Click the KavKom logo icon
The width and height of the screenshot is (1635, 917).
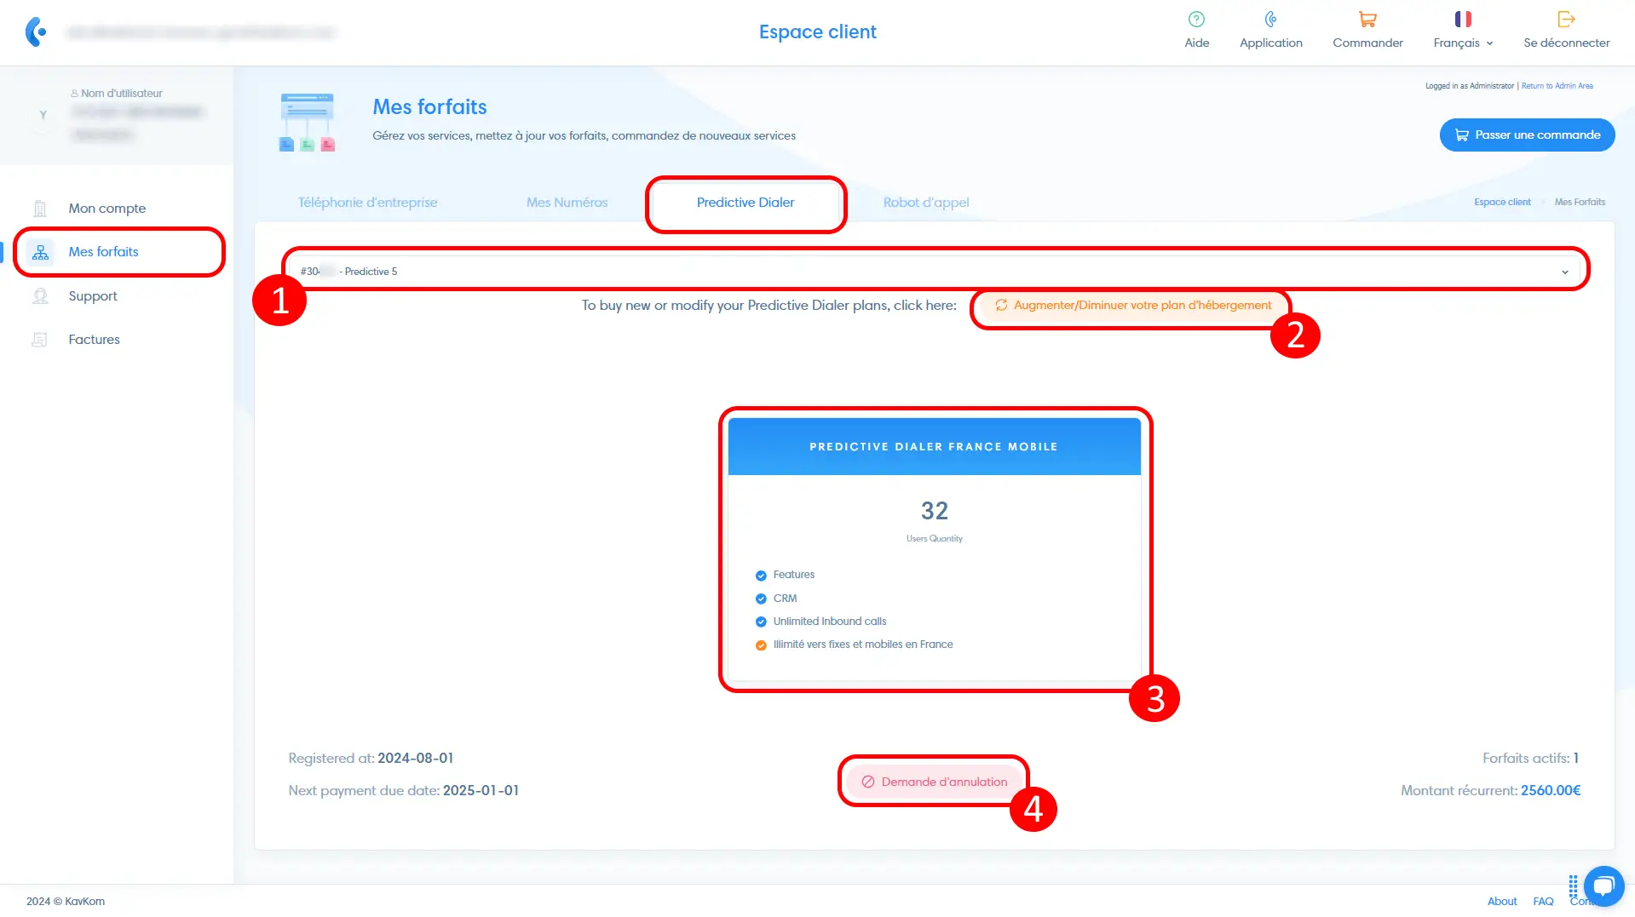36,32
